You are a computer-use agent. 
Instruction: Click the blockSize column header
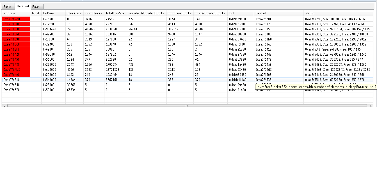[74, 13]
